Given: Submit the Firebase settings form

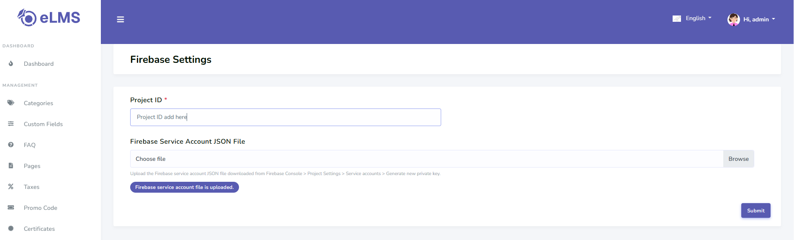Looking at the screenshot, I should [755, 211].
